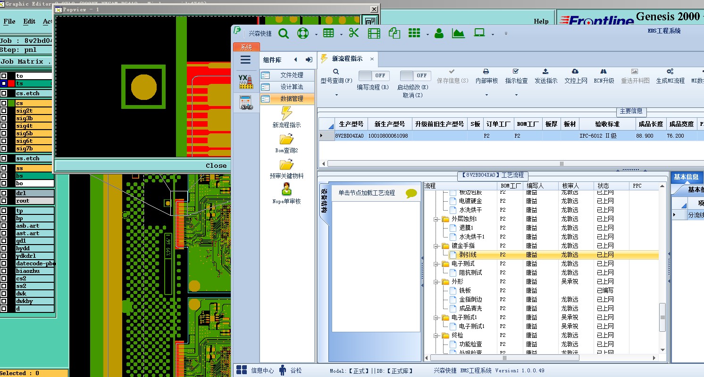Check the box beside layer 'rout'
The width and height of the screenshot is (704, 377).
4,201
